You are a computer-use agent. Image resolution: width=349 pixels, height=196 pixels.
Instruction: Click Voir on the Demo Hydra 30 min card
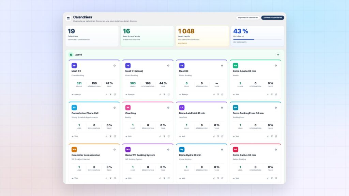(182, 178)
